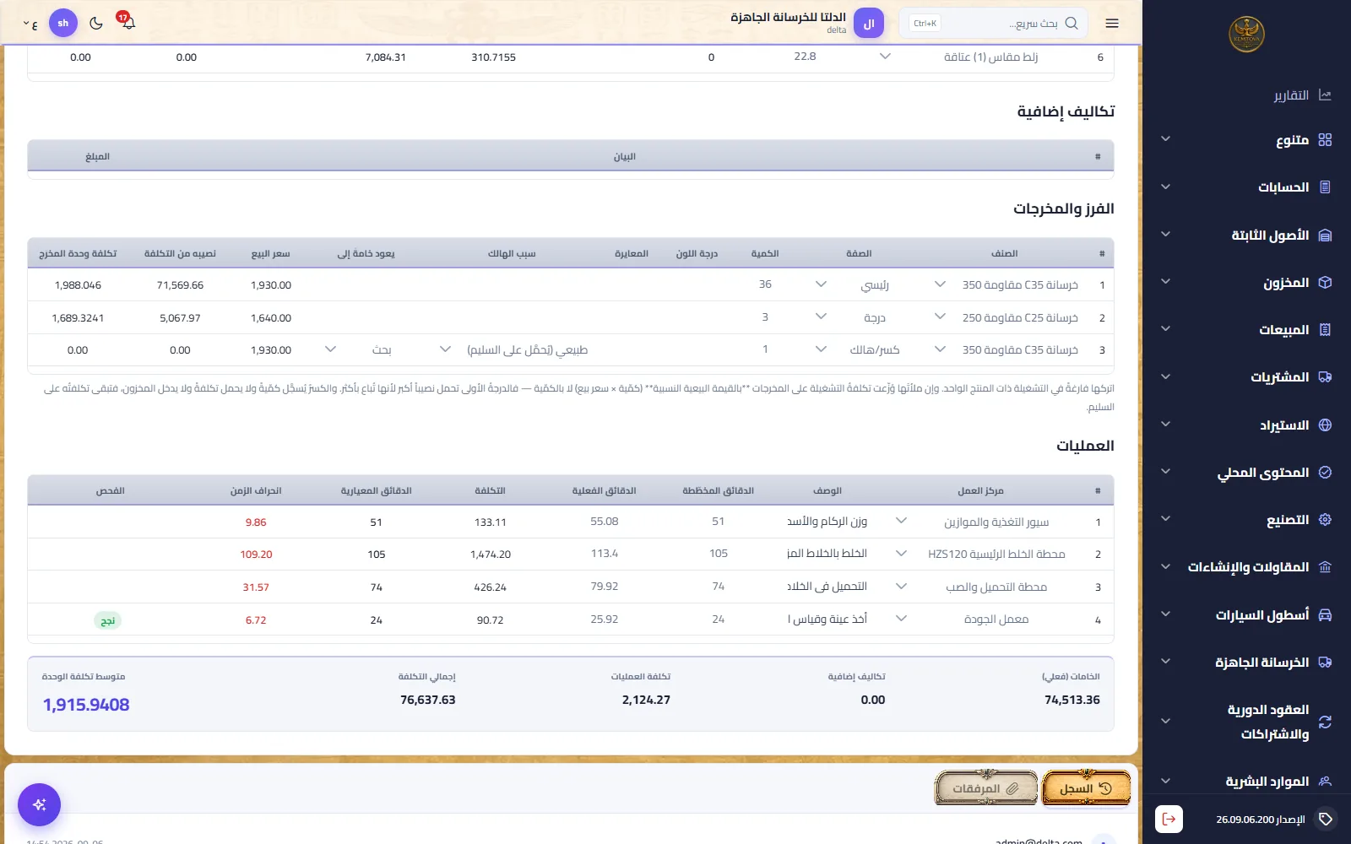
Task: Click actual minutes 113.4 field
Action: pyautogui.click(x=605, y=554)
